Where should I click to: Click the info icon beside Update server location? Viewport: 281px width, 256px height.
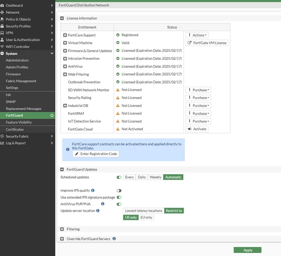tap(98, 211)
